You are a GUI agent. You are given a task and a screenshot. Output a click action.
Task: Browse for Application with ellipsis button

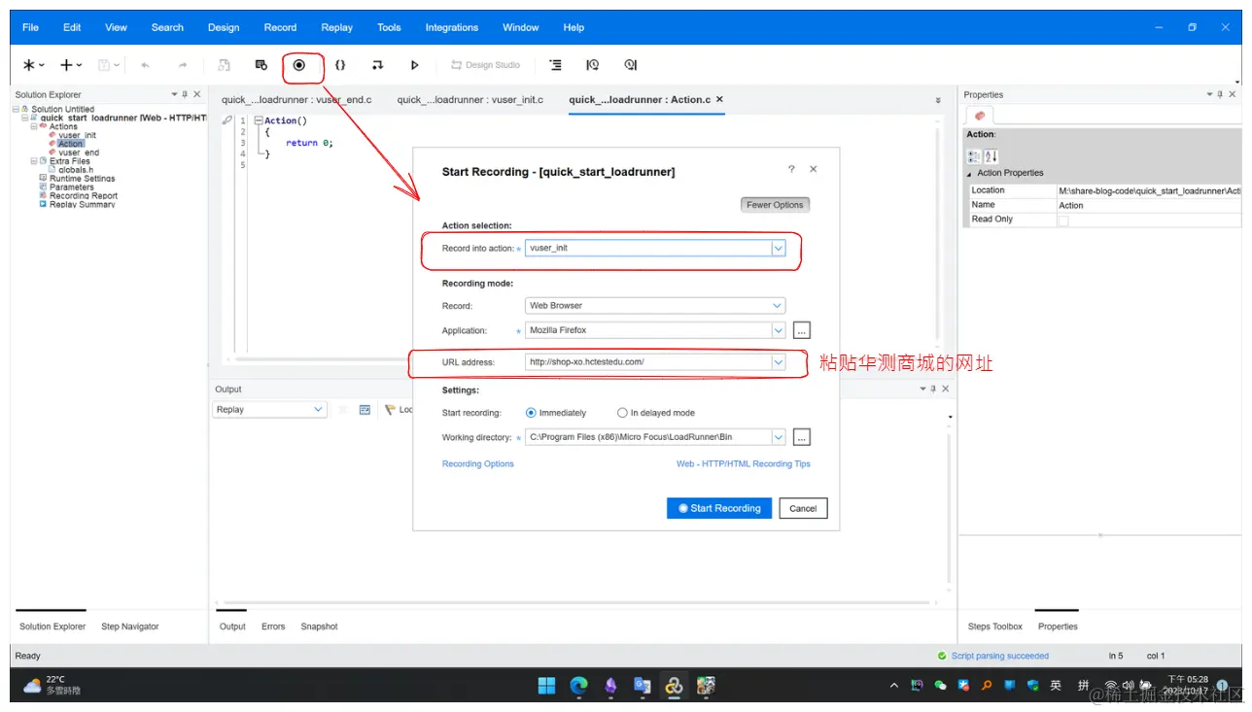[x=802, y=330]
